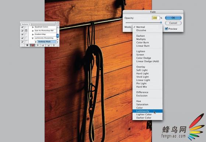Choose Overlay blend mode
The height and width of the screenshot is (142, 206).
tap(148, 67)
